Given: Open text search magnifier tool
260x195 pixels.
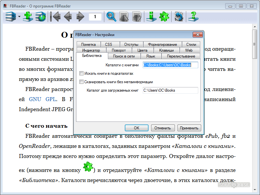Looking at the screenshot, I should click(x=111, y=17).
